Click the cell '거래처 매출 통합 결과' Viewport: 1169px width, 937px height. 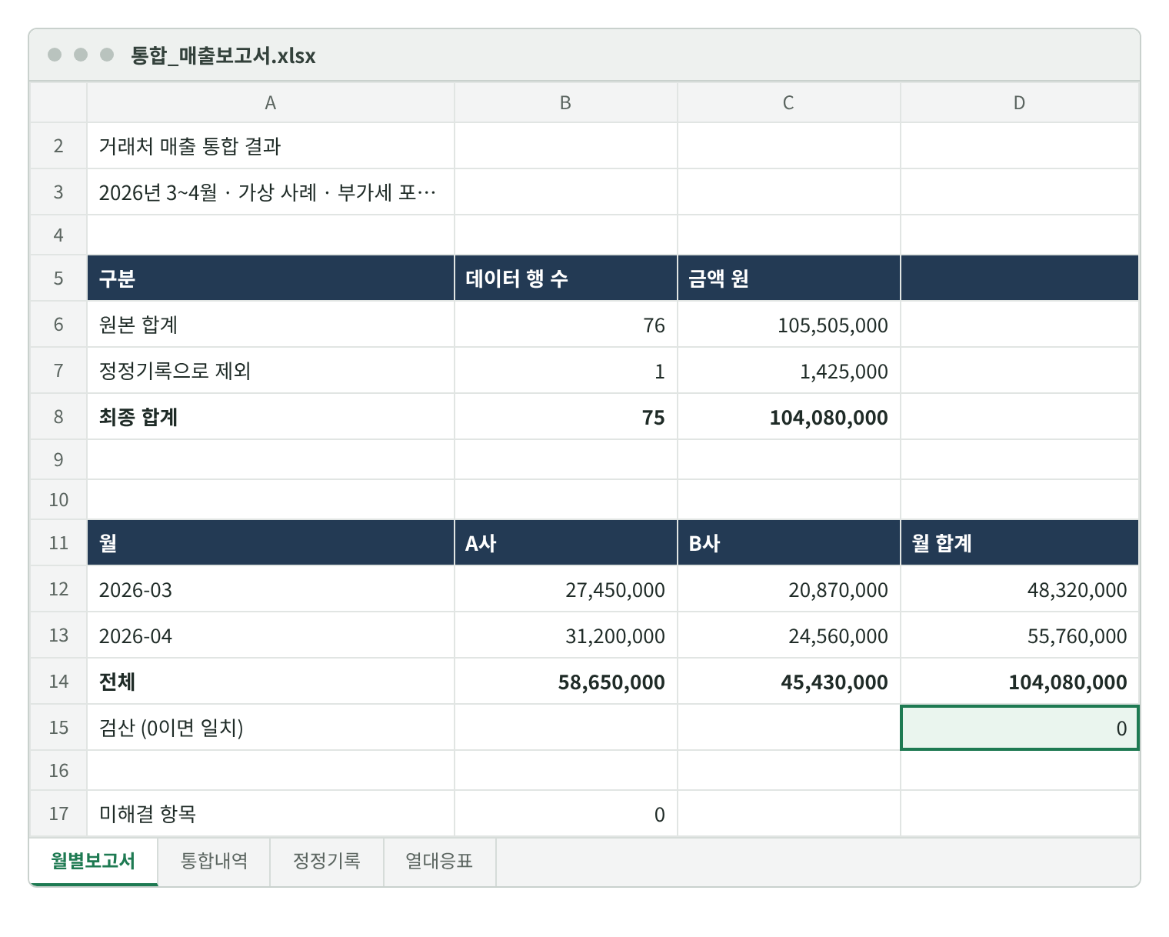[x=271, y=146]
